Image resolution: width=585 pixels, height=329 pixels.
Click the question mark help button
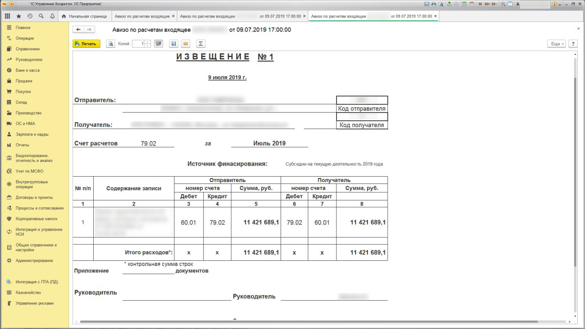[x=573, y=44]
